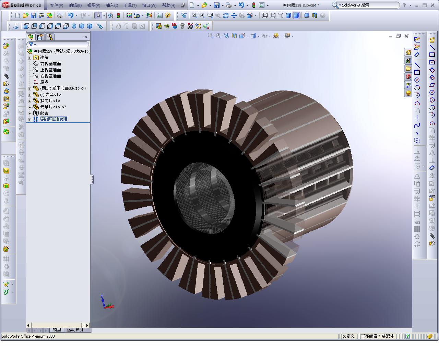Select 上视基准面 in the feature tree
Viewport: 439px width, 351px height.
[x=50, y=70]
